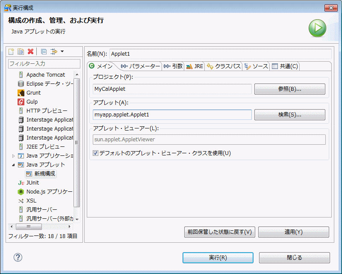The height and width of the screenshot is (274, 342).
Task: Switch to the パラメーター tab
Action: [140, 66]
